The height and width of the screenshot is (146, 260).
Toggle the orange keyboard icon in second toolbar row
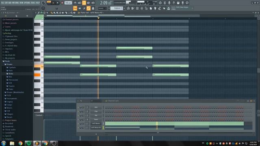[x=75, y=8]
